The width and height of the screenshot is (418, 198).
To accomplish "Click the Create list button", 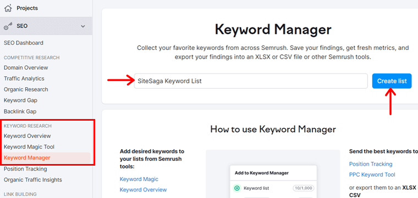I will click(x=392, y=81).
